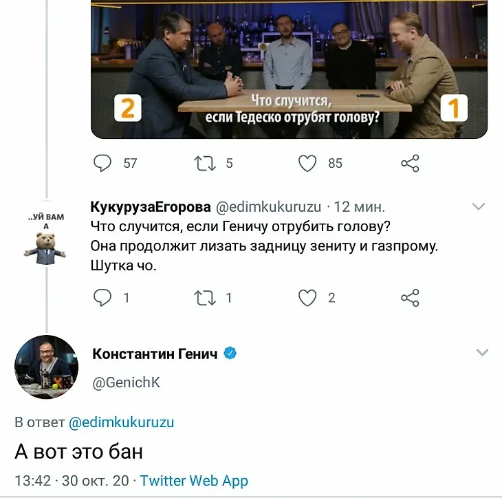Retweet the video tweet with 5 retweets

(x=204, y=163)
